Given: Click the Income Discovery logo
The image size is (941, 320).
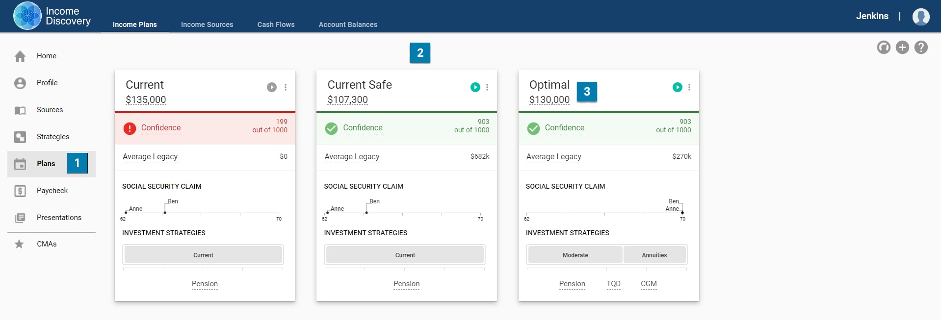Looking at the screenshot, I should [x=52, y=16].
